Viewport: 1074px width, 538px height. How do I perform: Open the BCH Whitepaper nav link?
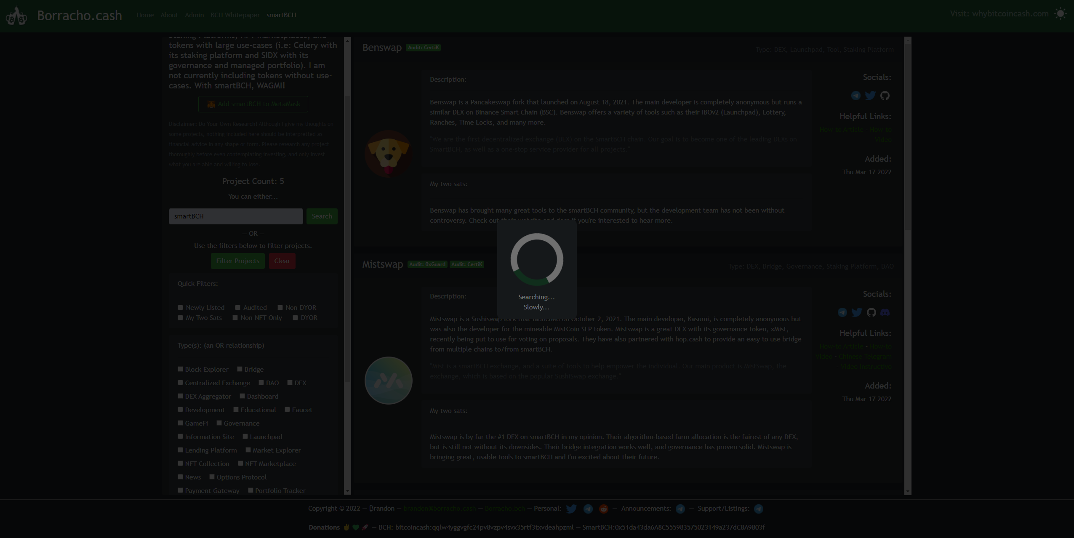tap(235, 15)
